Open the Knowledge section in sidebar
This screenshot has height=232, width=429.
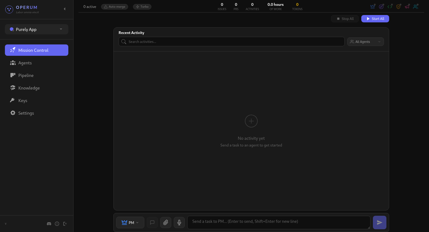point(29,88)
